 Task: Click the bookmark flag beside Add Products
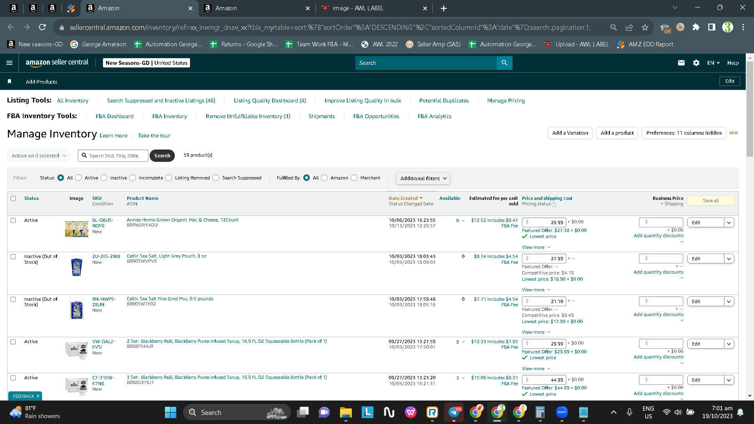pyautogui.click(x=9, y=81)
